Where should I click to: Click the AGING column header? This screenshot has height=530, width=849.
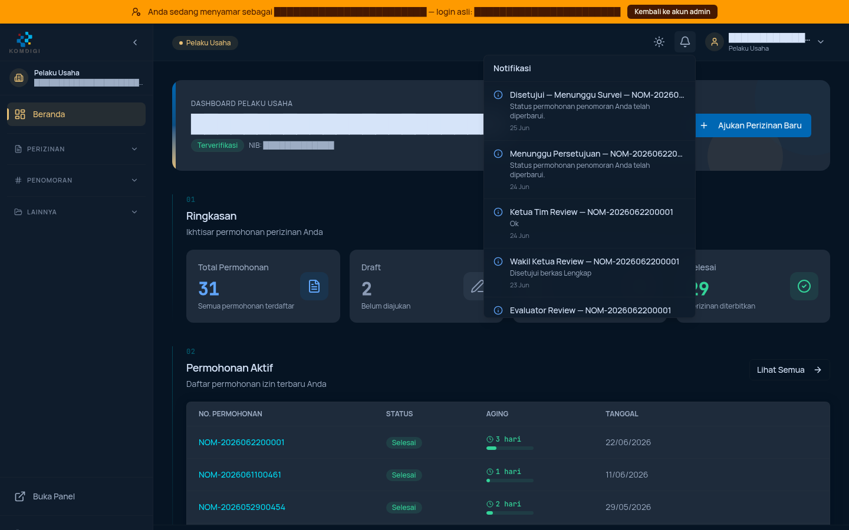point(497,414)
